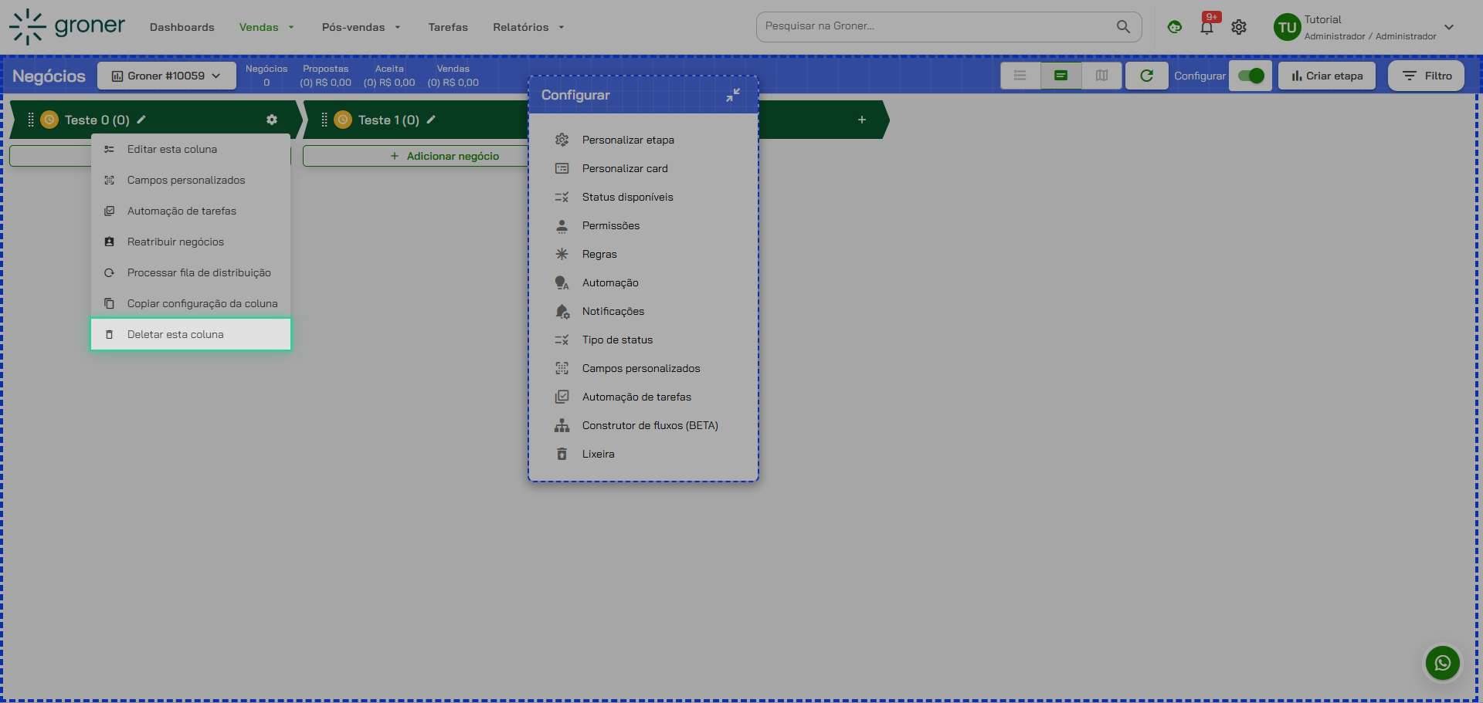The height and width of the screenshot is (703, 1483).
Task: Click the Criar etapa button
Action: (x=1326, y=76)
